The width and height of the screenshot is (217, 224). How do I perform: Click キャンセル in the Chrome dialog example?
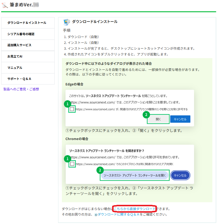coord(180,175)
